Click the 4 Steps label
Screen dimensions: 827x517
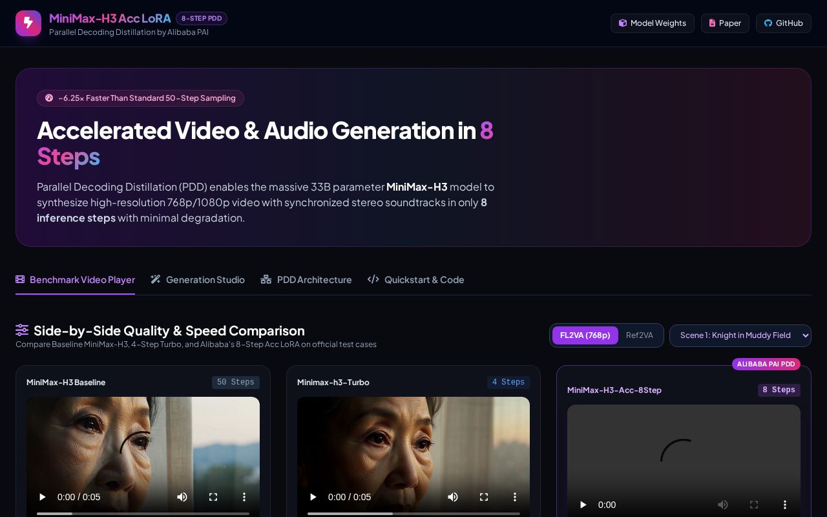508,383
